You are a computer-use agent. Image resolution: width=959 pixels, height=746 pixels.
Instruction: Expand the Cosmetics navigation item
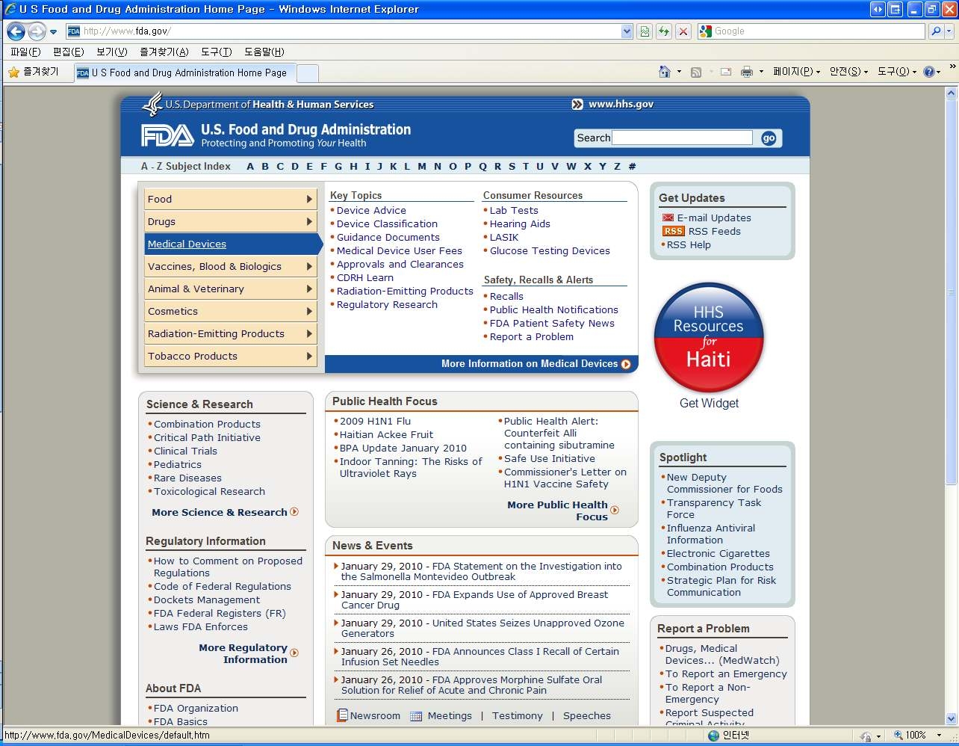[230, 311]
